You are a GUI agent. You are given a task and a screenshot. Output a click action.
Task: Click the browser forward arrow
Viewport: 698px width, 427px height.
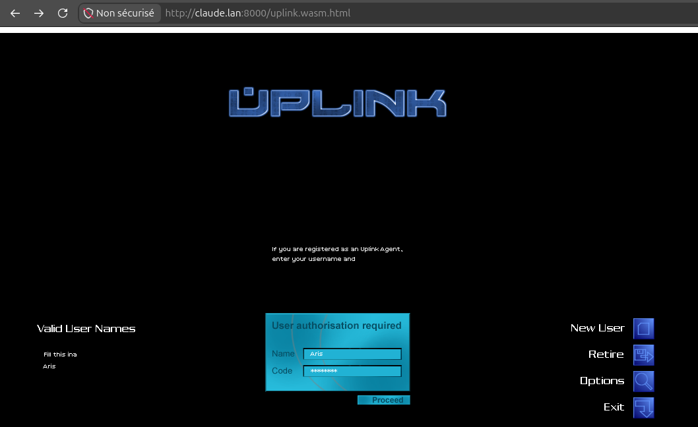pos(39,13)
